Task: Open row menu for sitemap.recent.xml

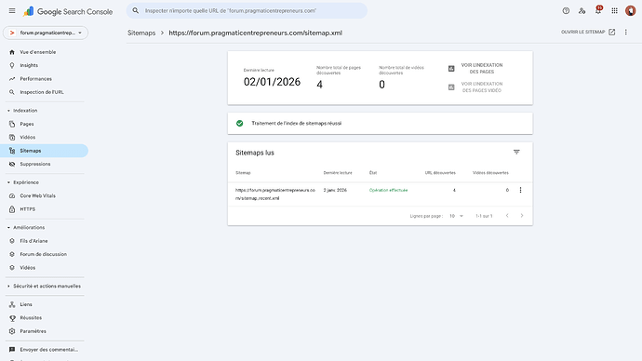Action: [520, 190]
